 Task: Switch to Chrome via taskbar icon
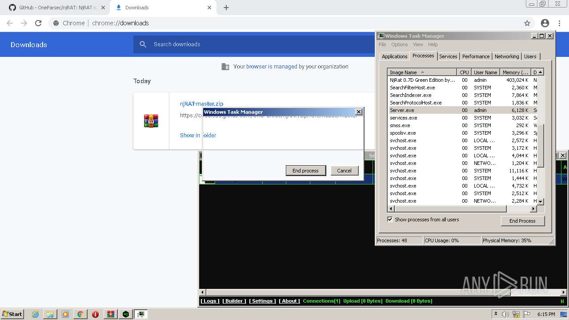tap(80, 314)
